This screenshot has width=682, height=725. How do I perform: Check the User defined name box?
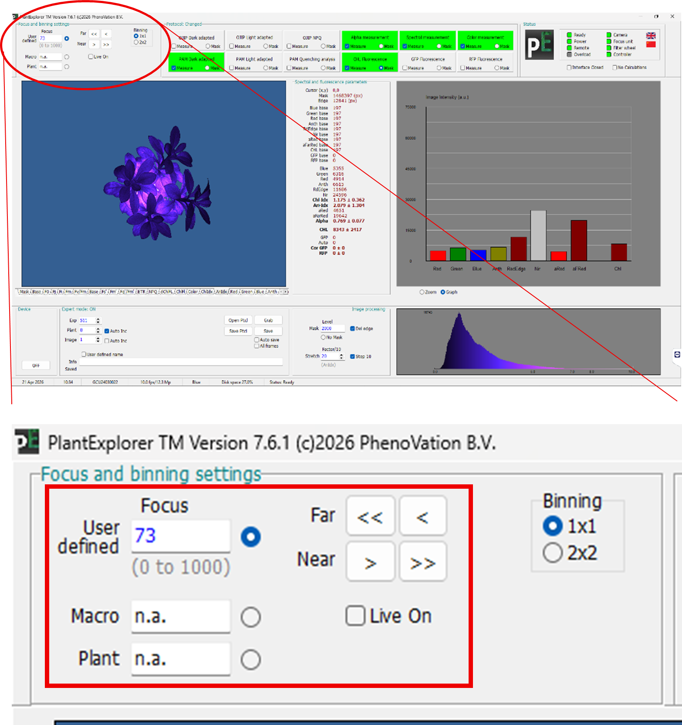point(84,354)
